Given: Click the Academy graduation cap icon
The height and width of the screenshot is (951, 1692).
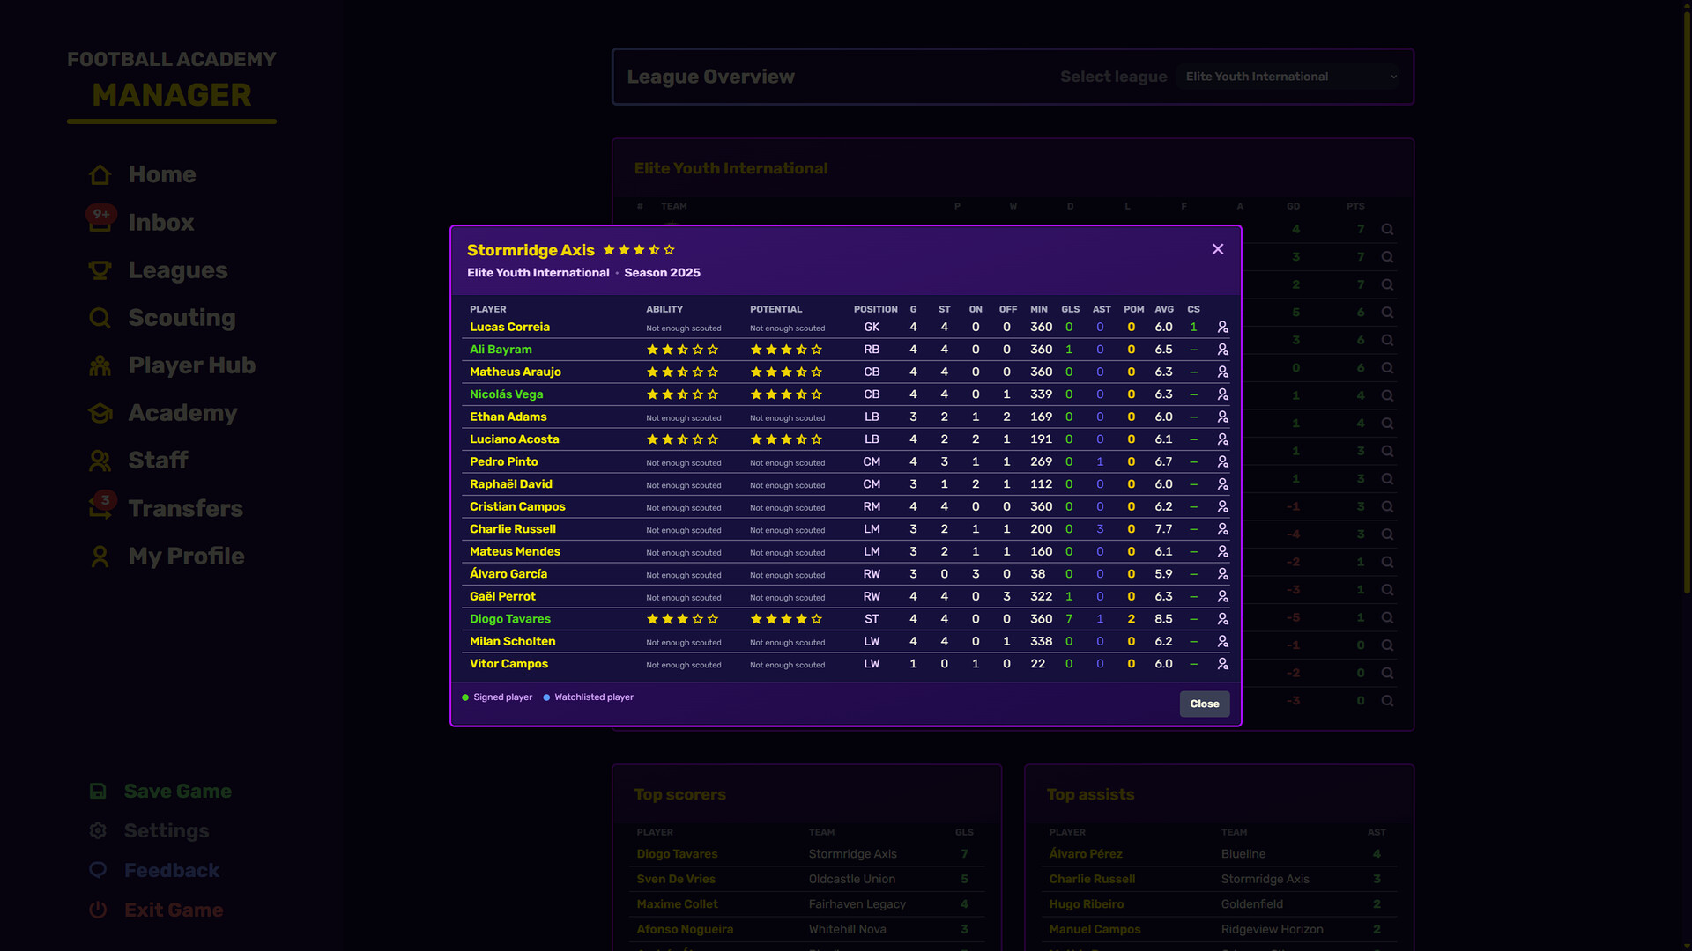Looking at the screenshot, I should click(x=100, y=413).
